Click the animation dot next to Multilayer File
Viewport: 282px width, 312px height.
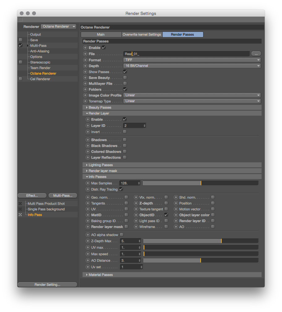coord(85,83)
